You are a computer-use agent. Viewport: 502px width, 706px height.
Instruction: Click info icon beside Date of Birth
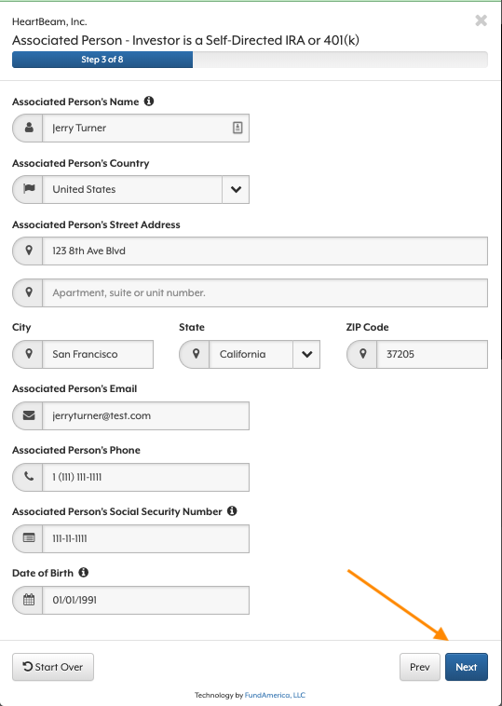pos(83,572)
